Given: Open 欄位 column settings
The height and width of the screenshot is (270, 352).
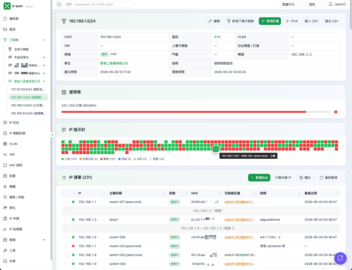Looking at the screenshot, I should tap(305, 178).
